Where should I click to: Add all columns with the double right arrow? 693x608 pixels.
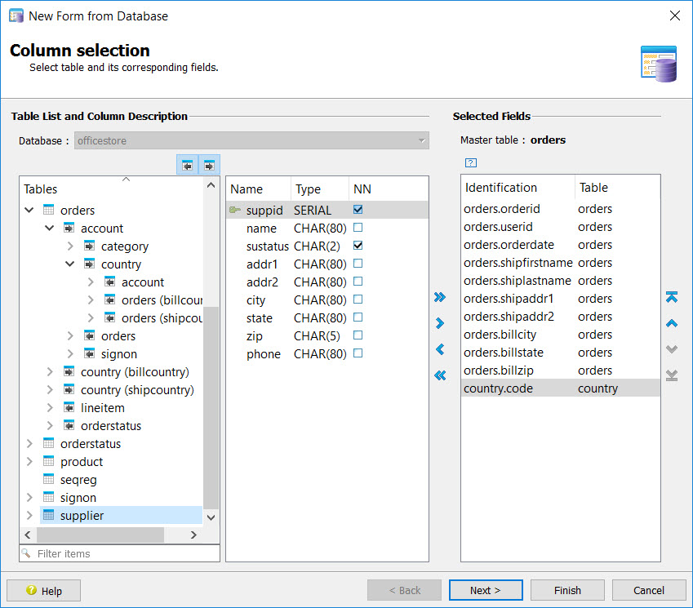click(x=440, y=297)
